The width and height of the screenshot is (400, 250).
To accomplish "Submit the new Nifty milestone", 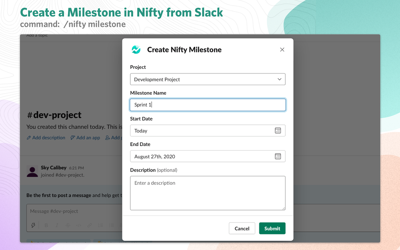I will coord(272,228).
